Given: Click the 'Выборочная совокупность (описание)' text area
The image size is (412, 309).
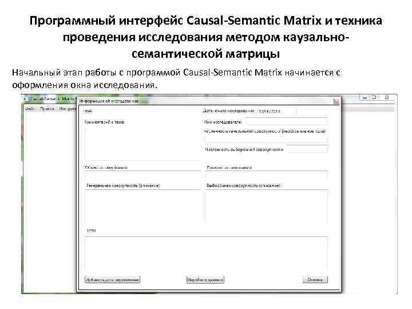Looking at the screenshot, I should pos(267,207).
